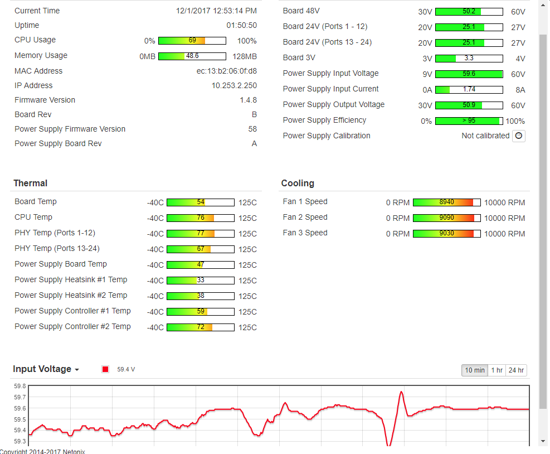Click the MAC address value
550x454 pixels.
coord(226,71)
